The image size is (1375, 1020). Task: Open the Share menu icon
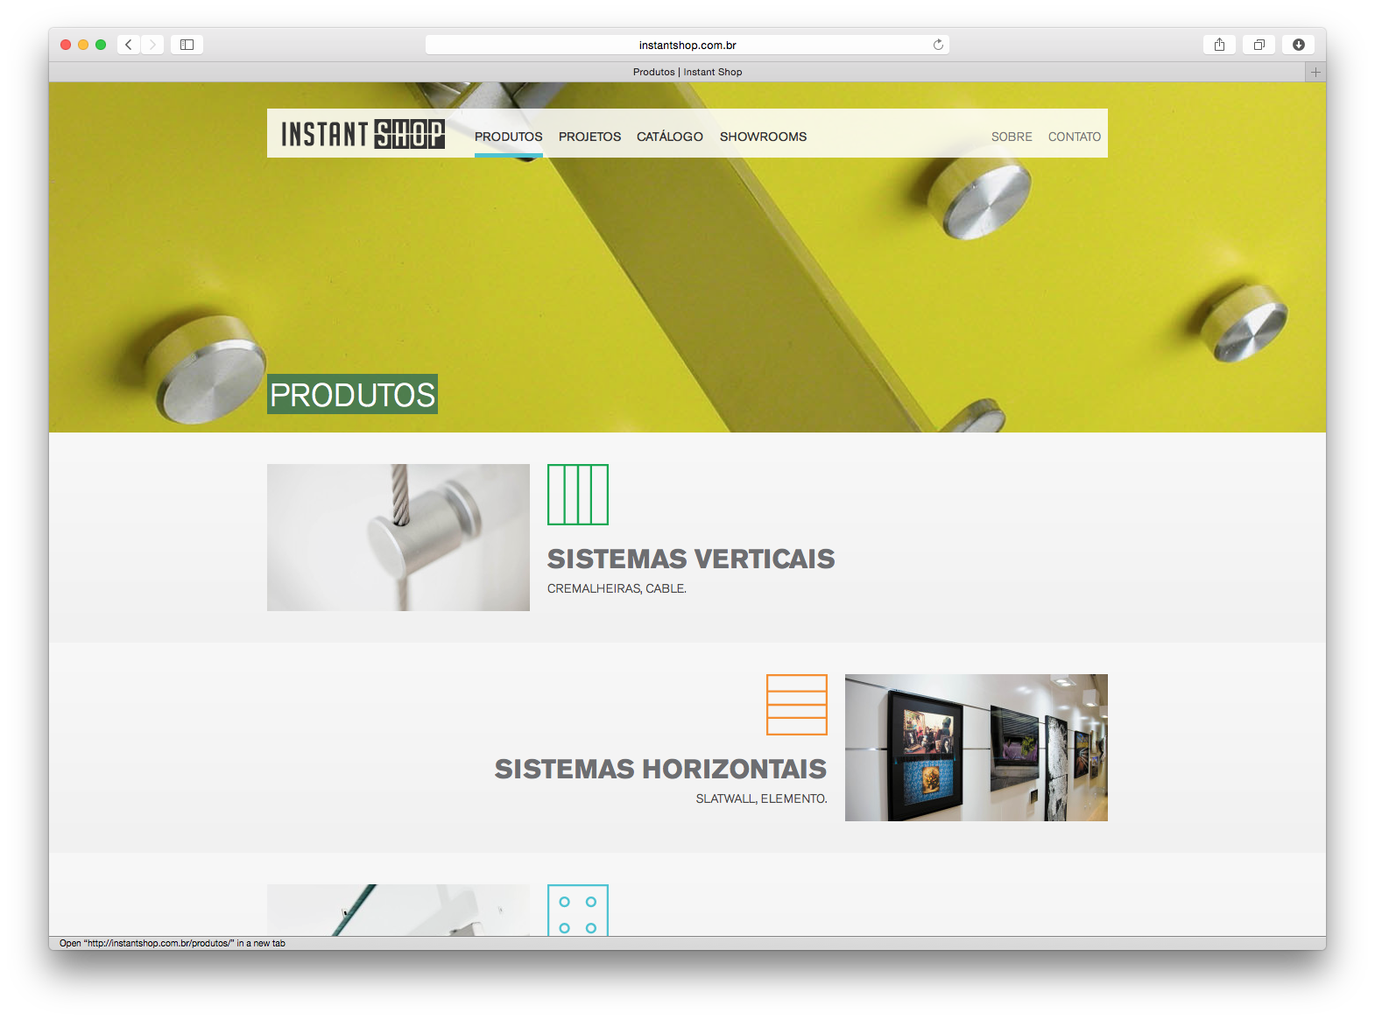coord(1219,45)
